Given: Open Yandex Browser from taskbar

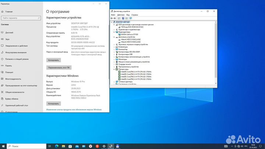Looking at the screenshot, I should (x=91, y=146).
